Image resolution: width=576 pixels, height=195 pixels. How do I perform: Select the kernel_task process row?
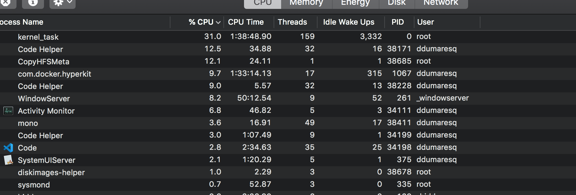click(288, 37)
